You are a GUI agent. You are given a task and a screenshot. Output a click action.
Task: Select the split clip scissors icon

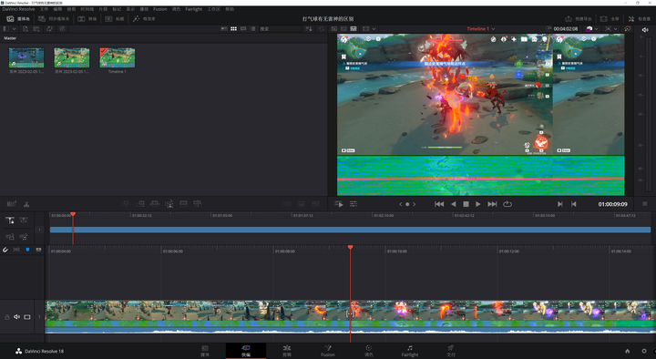coord(26,204)
